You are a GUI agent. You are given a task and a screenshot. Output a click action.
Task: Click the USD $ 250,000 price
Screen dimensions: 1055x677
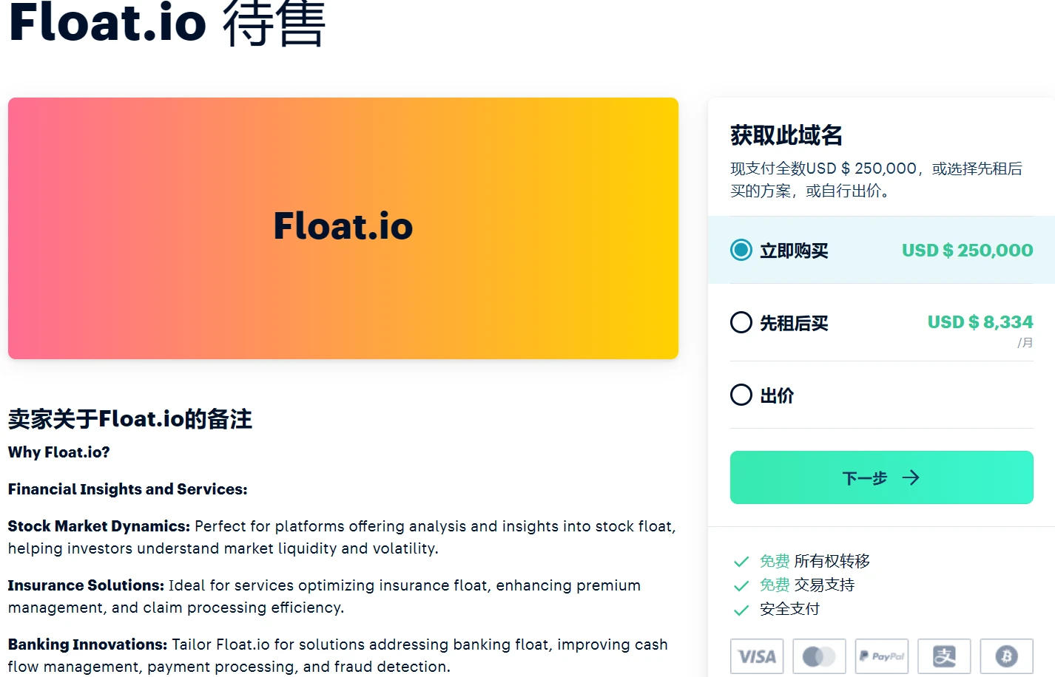point(967,251)
